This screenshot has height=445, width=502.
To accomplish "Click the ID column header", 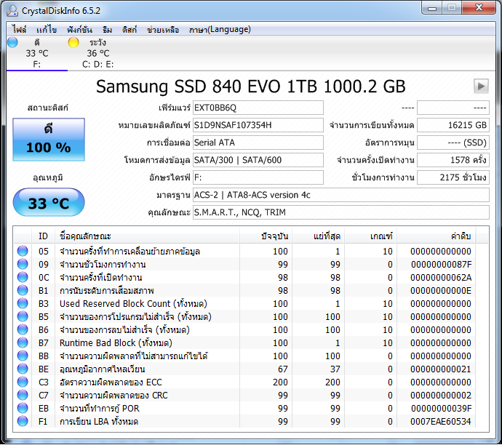I will coord(43,236).
